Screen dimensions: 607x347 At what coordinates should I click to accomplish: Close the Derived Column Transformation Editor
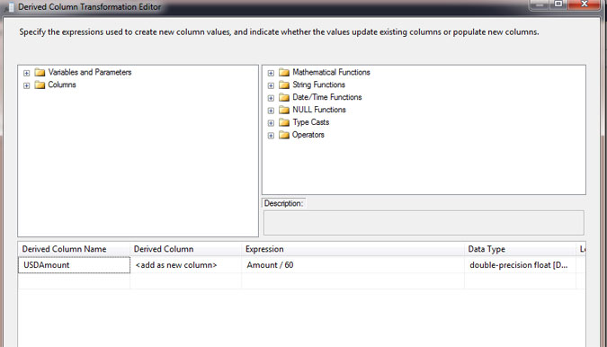585,4
